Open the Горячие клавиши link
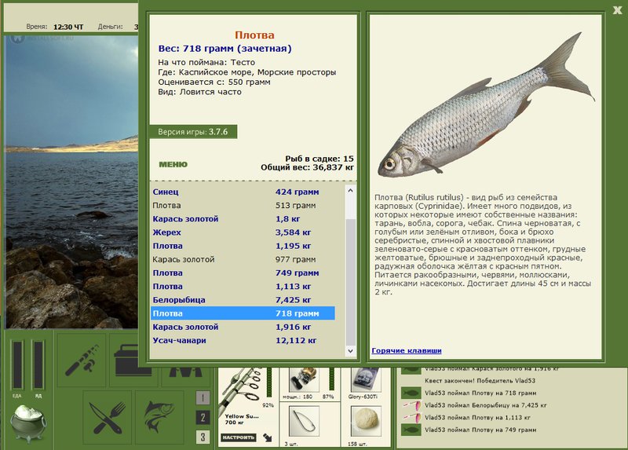Screen dimensions: 628x450 coord(407,350)
